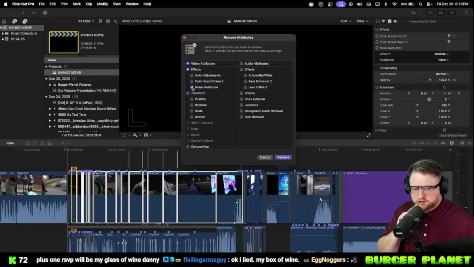Toggle the Audio Attributes checkbox
This screenshot has width=474, height=267.
[241, 63]
